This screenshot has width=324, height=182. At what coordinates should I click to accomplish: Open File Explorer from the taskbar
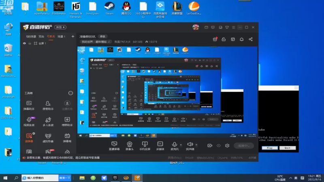[x=82, y=178]
